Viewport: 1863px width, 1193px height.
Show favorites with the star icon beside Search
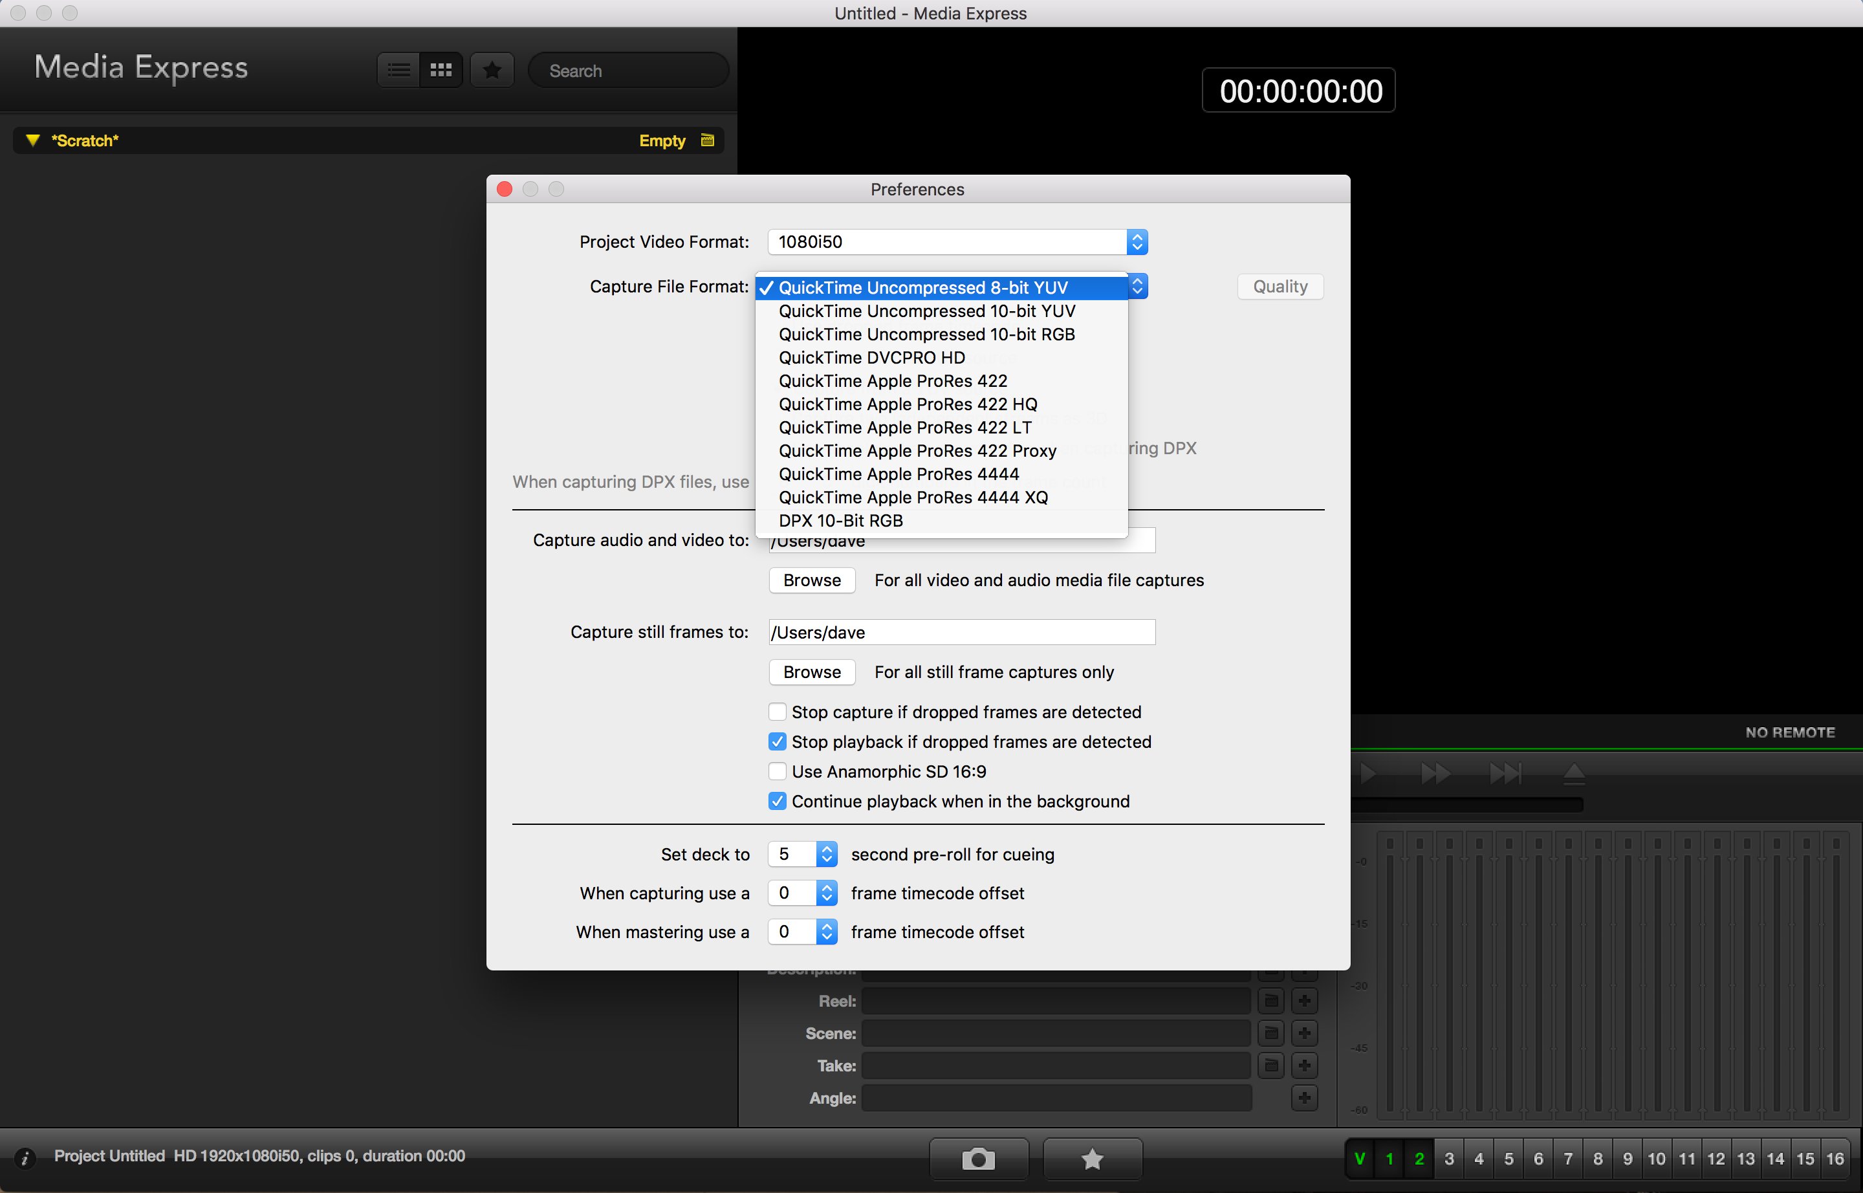click(492, 71)
